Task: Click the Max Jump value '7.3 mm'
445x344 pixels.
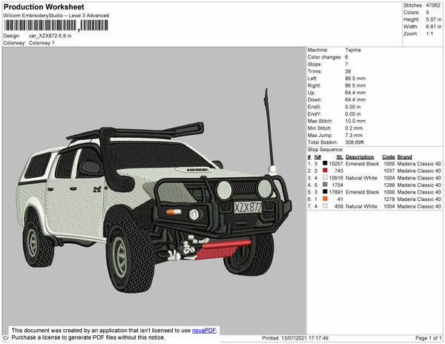Action: coord(354,135)
